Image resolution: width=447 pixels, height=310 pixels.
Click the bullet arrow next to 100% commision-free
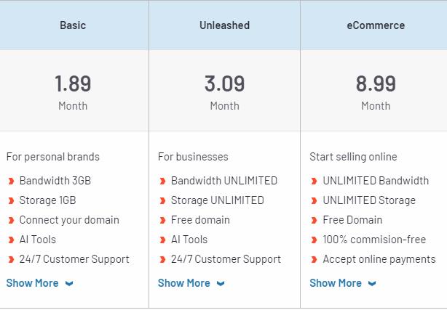click(314, 240)
